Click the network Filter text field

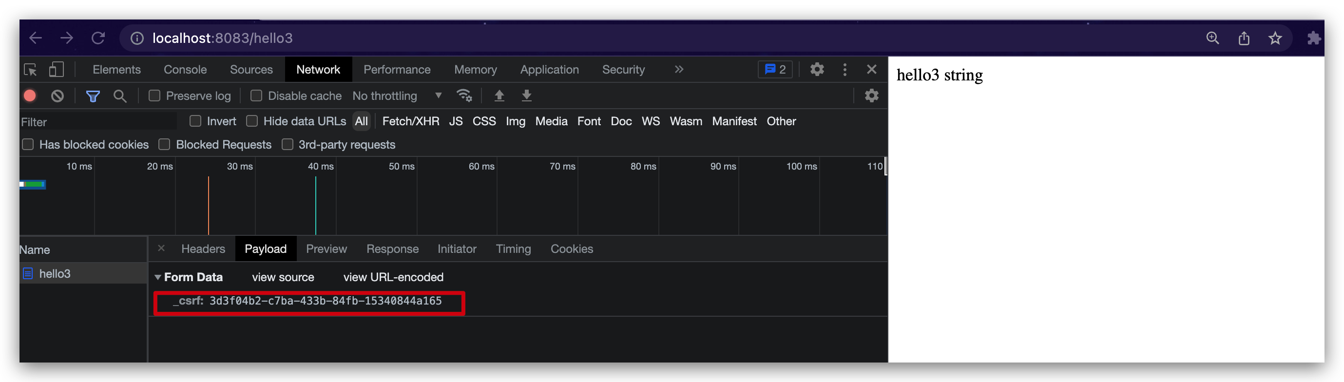(x=98, y=122)
